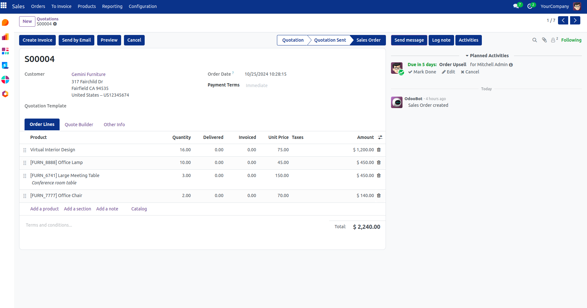Toggle Following status for this order
The height and width of the screenshot is (308, 587).
(x=571, y=40)
